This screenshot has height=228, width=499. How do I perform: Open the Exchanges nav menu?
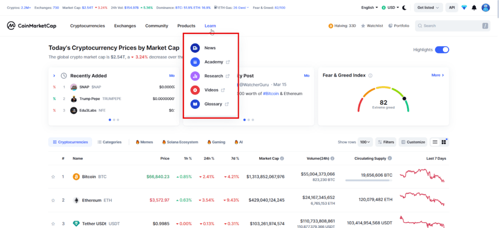point(125,26)
